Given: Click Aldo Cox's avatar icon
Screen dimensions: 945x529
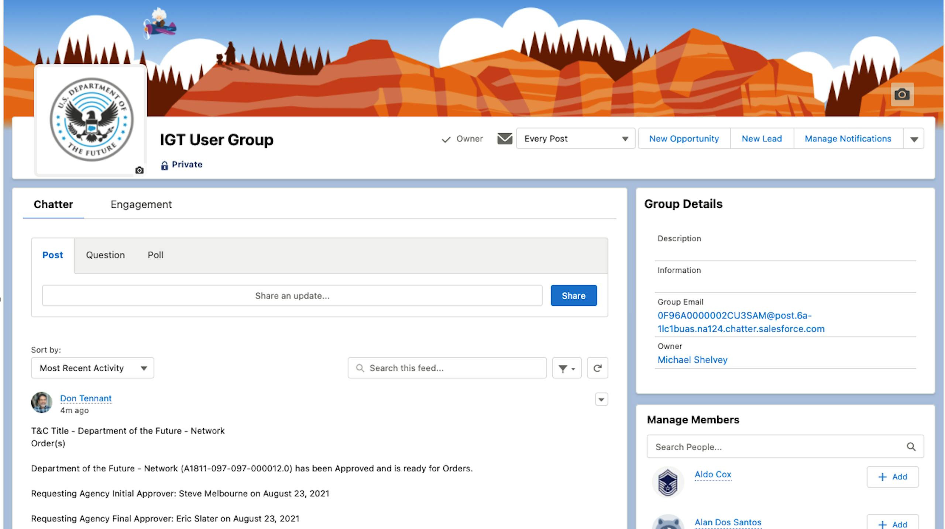Looking at the screenshot, I should (667, 482).
